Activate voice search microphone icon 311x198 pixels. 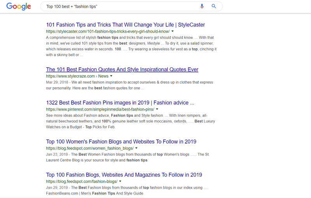[202, 6]
